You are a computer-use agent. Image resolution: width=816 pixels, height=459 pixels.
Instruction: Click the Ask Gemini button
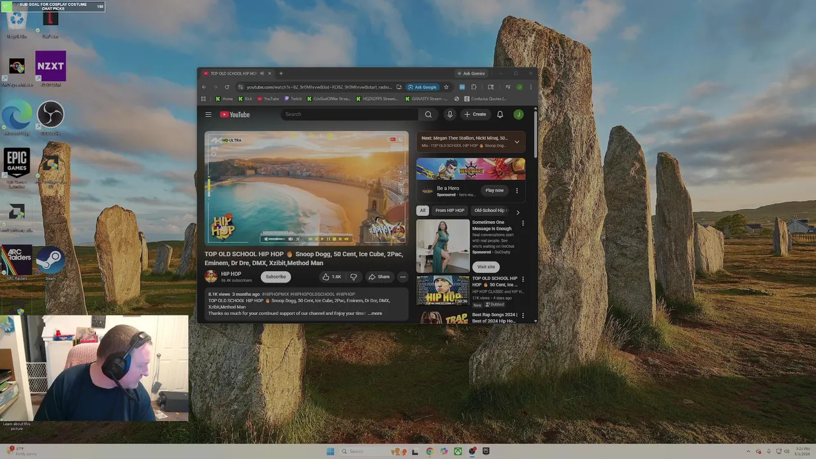coord(471,73)
